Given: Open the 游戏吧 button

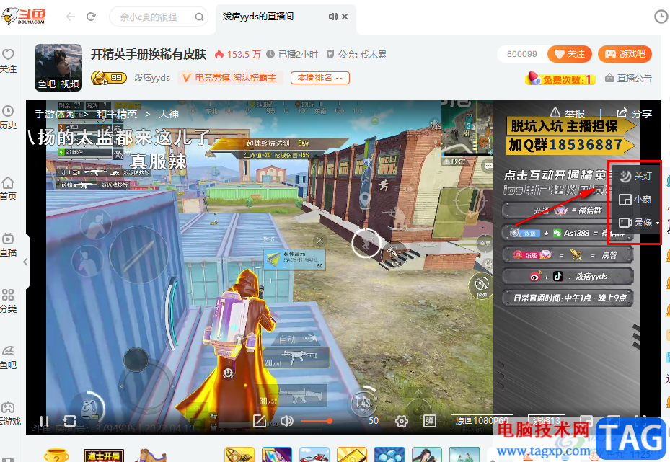Looking at the screenshot, I should coord(625,54).
